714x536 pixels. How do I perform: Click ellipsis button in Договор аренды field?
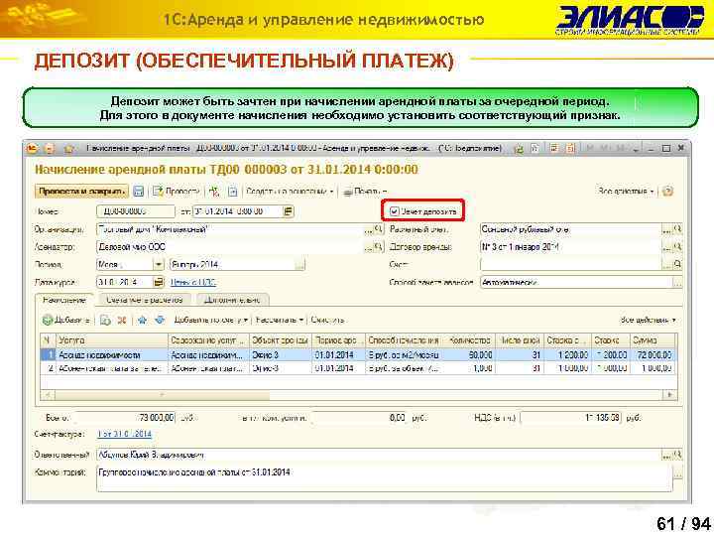click(667, 247)
